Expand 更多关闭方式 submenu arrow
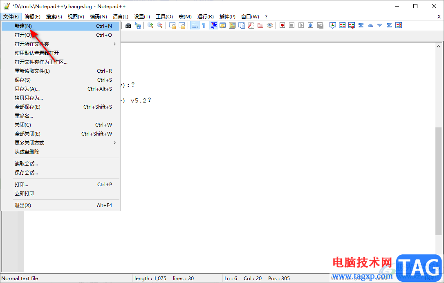The width and height of the screenshot is (444, 283). click(x=115, y=143)
